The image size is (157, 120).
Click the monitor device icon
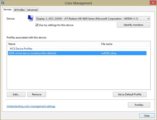30,18
